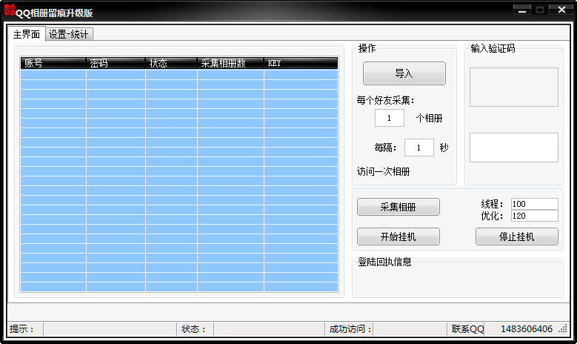Click the QQ相册留痕升级版 title bar app icon

click(x=10, y=10)
